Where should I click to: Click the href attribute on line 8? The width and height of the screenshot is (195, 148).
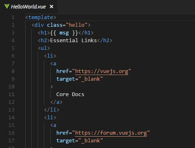pos(62,71)
